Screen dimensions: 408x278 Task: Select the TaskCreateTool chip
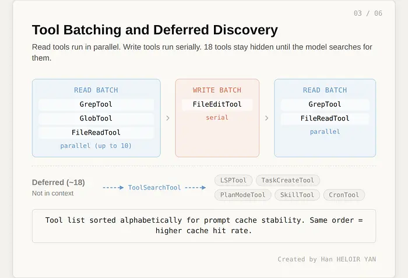(x=288, y=181)
